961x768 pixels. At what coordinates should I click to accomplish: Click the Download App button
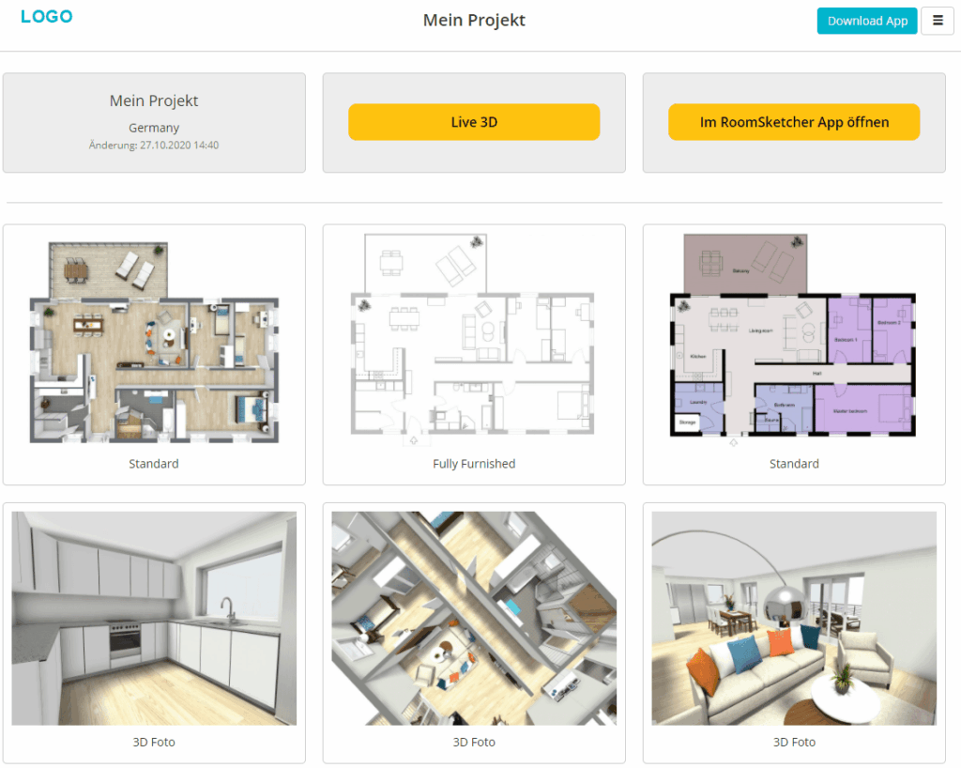coord(866,21)
